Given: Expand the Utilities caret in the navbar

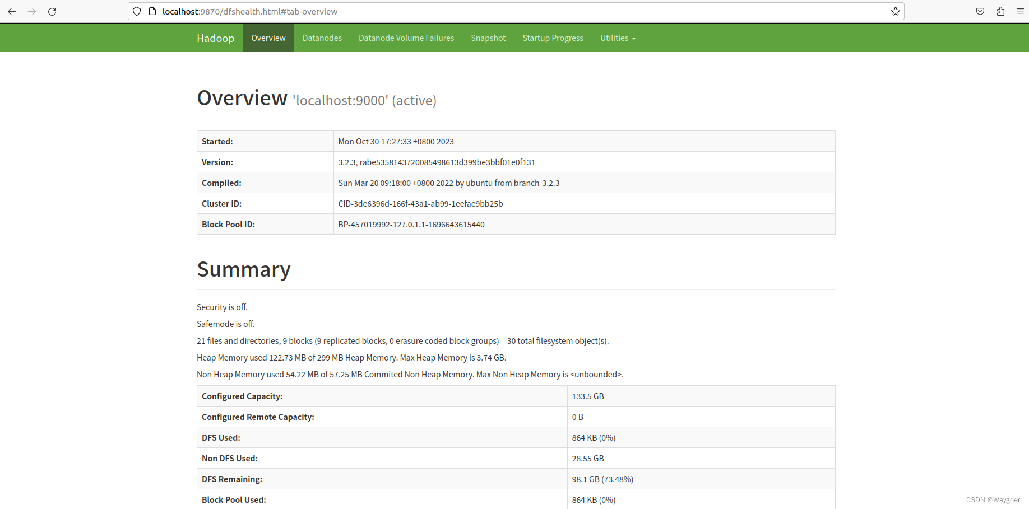Looking at the screenshot, I should click(634, 39).
